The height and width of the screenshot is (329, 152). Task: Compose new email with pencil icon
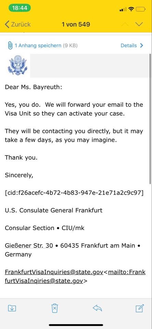(x=140, y=308)
